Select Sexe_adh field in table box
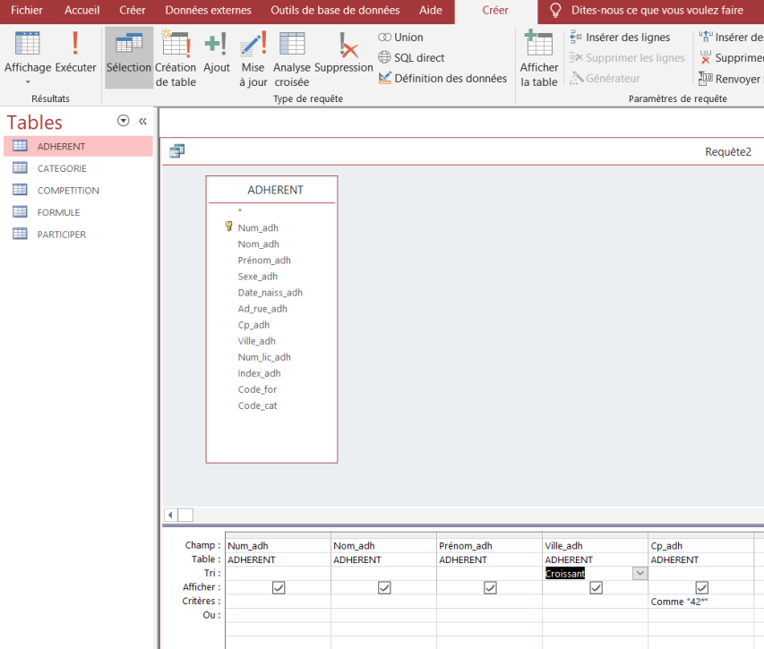This screenshot has width=764, height=649. [258, 276]
